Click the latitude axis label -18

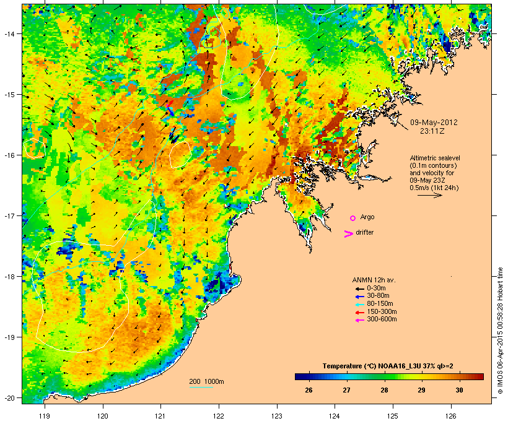(x=9, y=276)
